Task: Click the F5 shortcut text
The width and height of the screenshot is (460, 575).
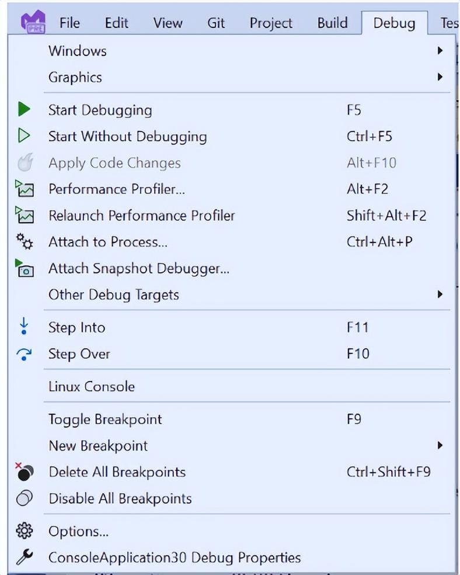Action: pos(354,110)
